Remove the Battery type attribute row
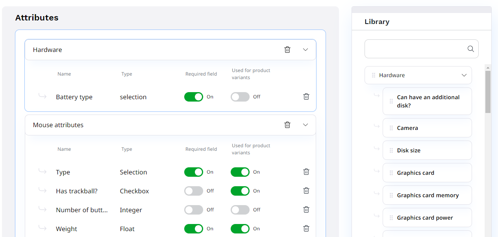 click(306, 96)
